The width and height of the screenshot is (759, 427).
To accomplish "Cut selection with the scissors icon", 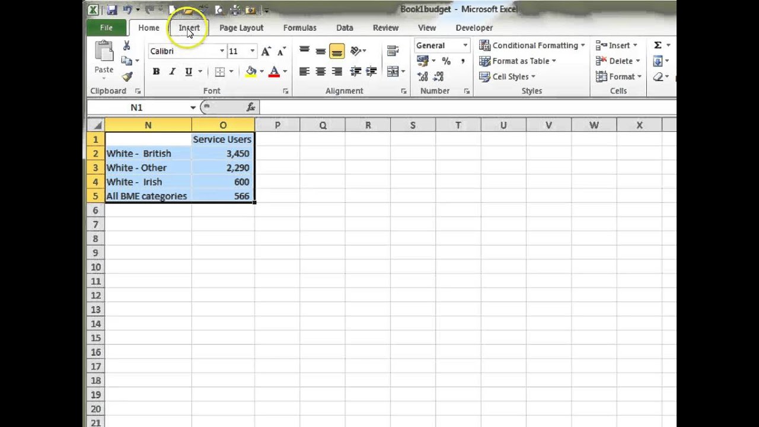I will coord(126,46).
